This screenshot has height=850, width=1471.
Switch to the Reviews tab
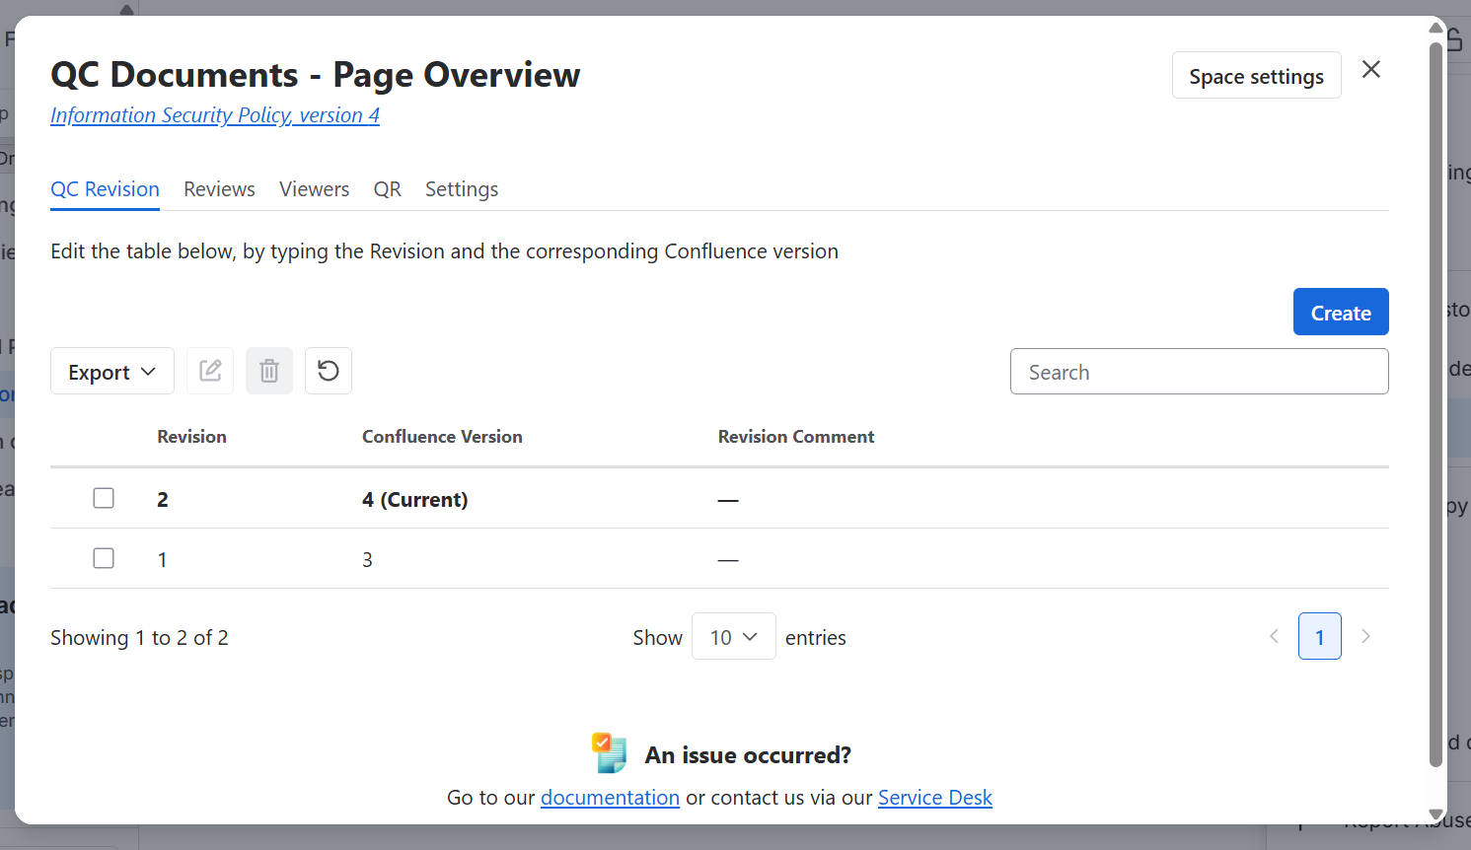219,189
